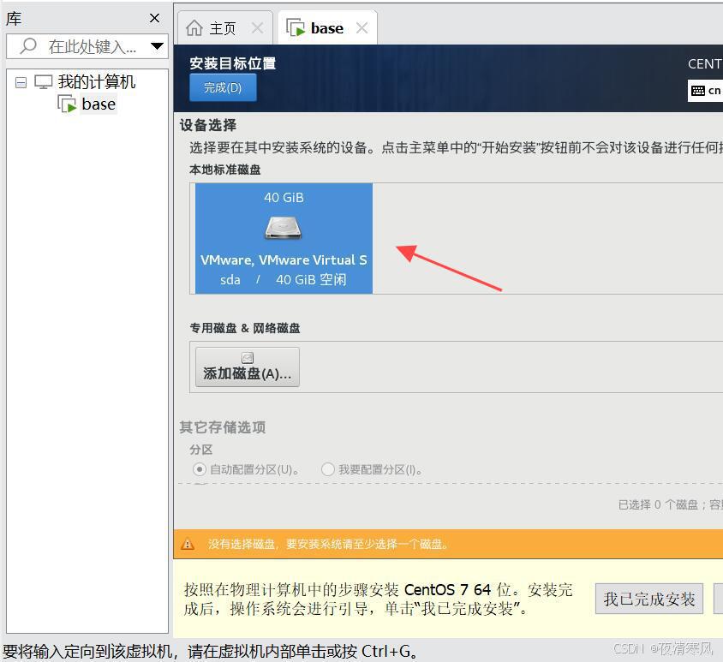The height and width of the screenshot is (662, 723).
Task: Click the computer monitor icon in library tree
Action: pyautogui.click(x=44, y=82)
